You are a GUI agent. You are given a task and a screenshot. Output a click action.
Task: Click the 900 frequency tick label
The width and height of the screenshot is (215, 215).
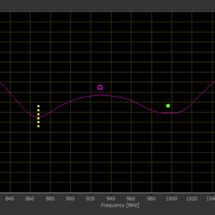(70, 199)
